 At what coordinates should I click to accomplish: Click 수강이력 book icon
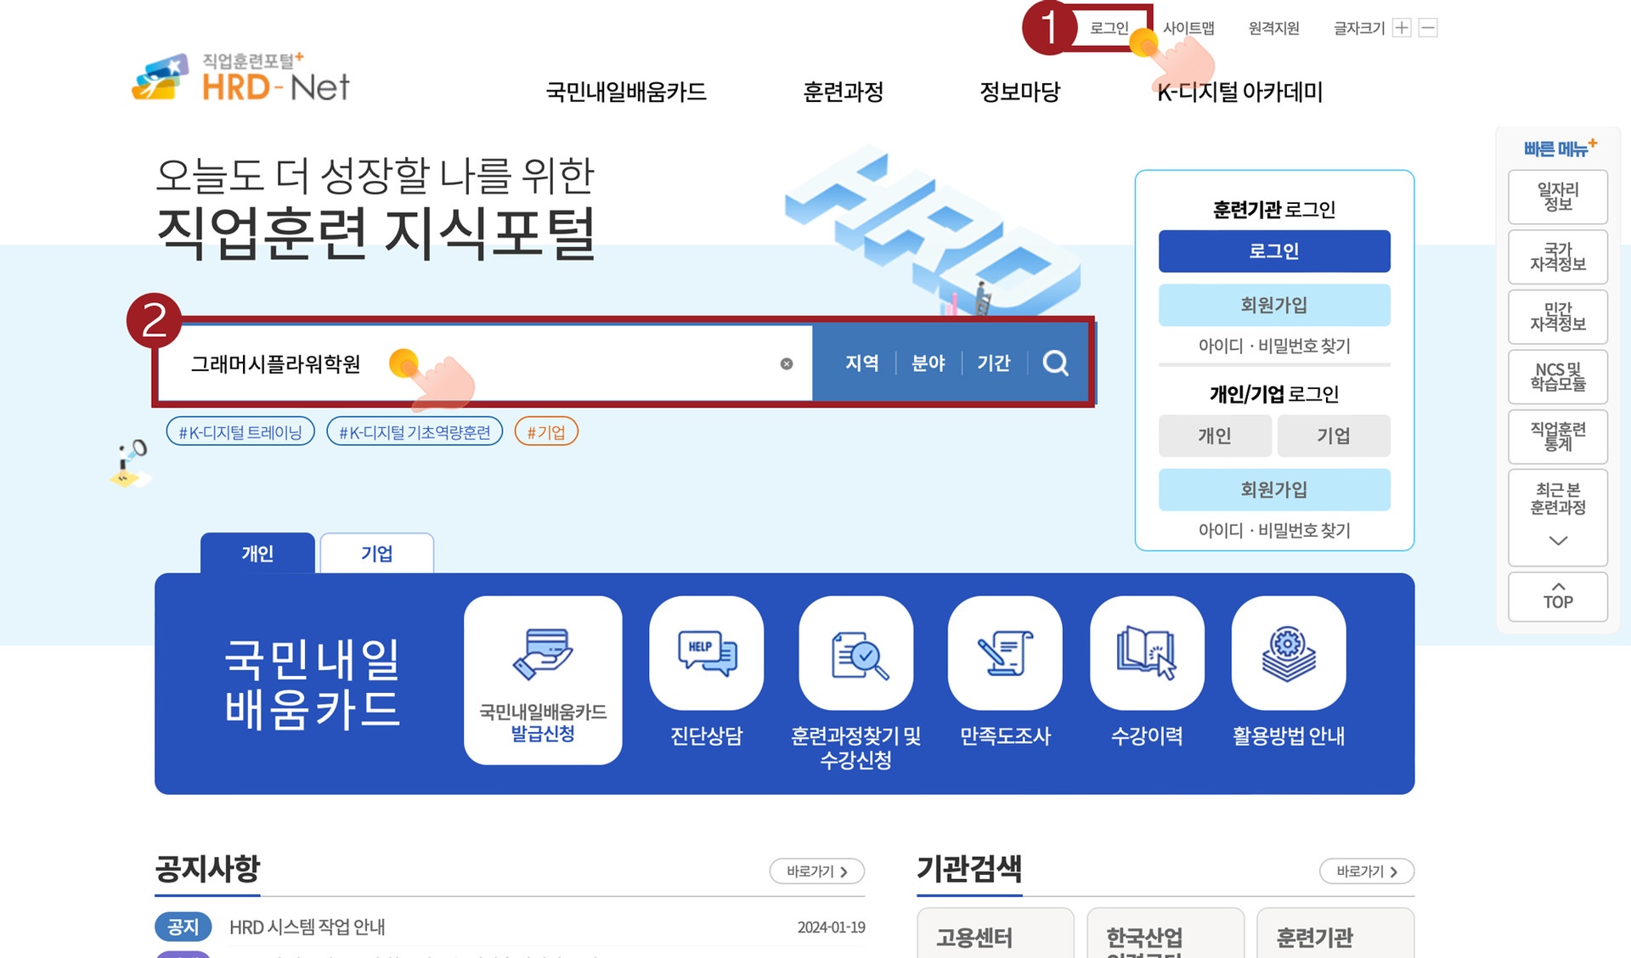[1147, 653]
